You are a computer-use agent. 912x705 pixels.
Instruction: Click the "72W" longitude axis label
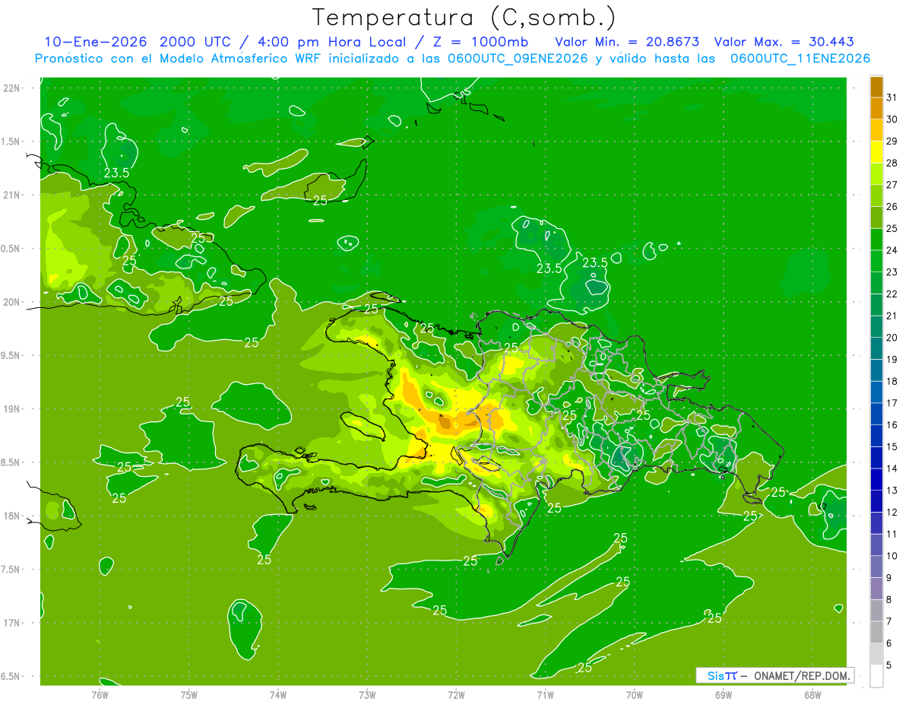456,694
